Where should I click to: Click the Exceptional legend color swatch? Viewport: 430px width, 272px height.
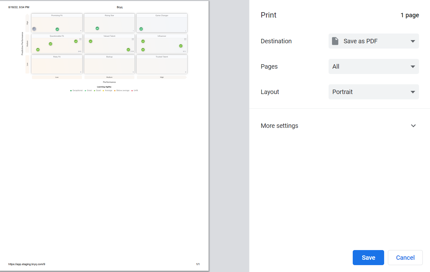coord(71,91)
